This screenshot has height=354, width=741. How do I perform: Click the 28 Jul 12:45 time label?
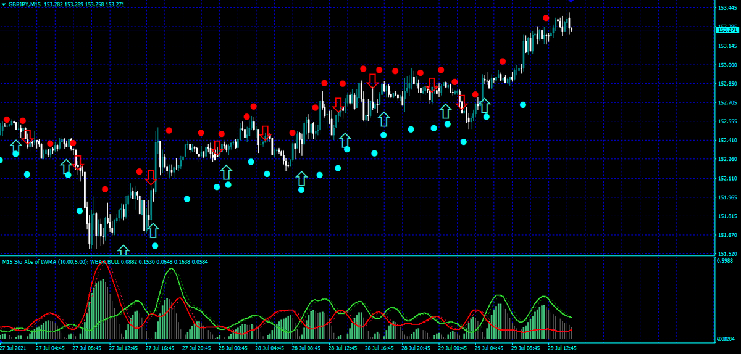[x=344, y=348]
